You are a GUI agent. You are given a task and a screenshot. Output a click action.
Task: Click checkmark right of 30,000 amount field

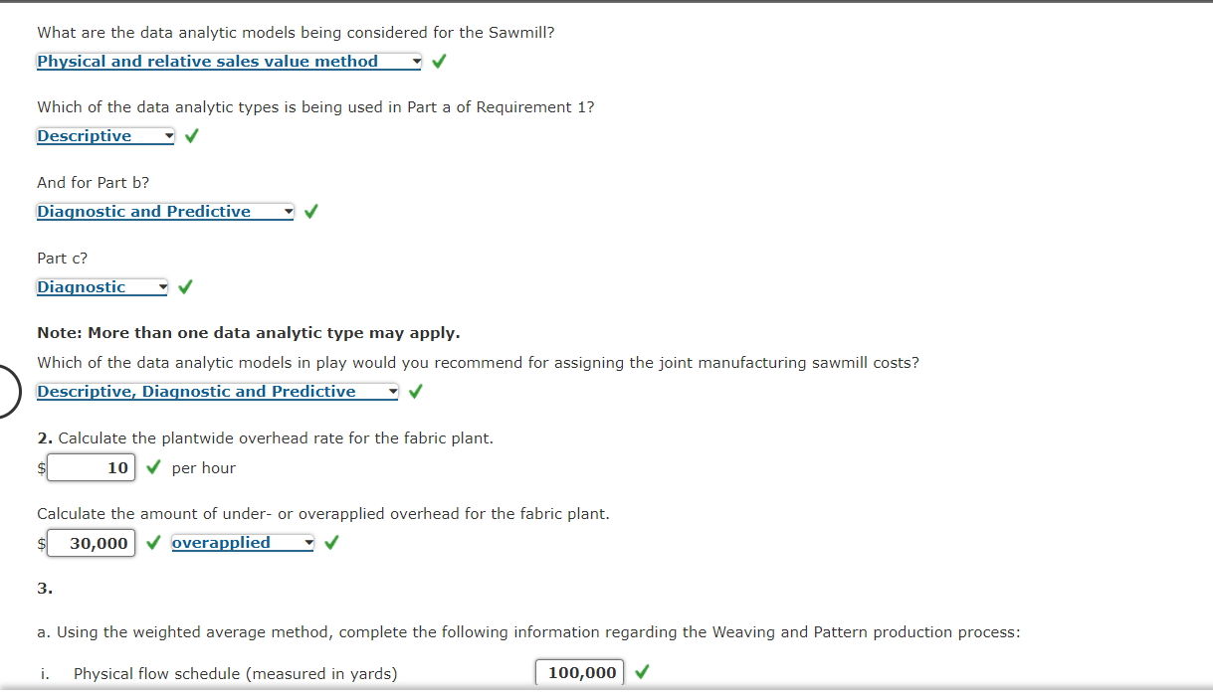tap(153, 543)
